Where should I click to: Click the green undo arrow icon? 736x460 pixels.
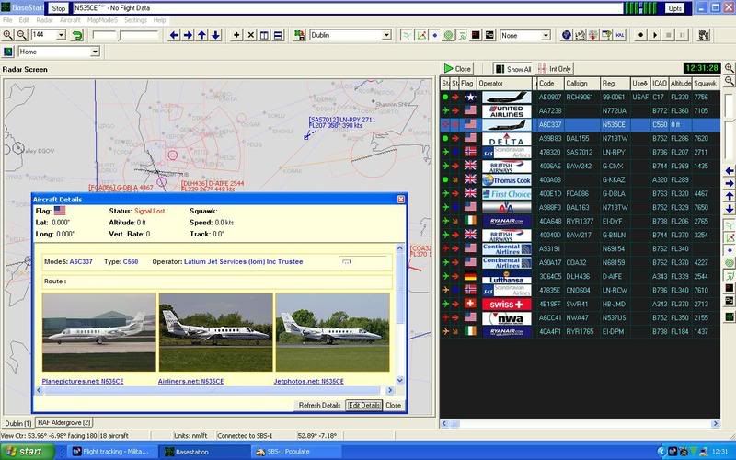(x=77, y=35)
